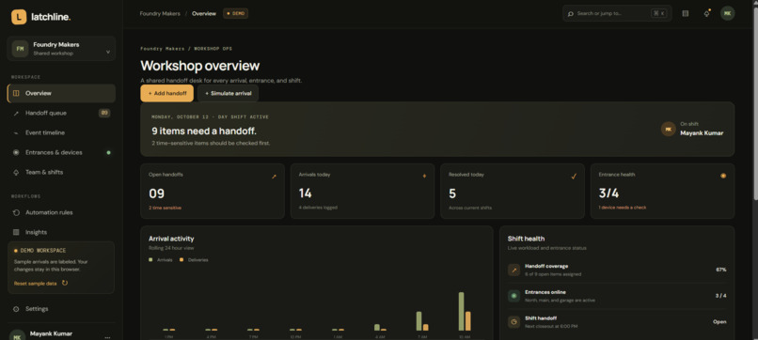758x340 pixels.
Task: Click '1 device needs a check' text
Action: 623,208
